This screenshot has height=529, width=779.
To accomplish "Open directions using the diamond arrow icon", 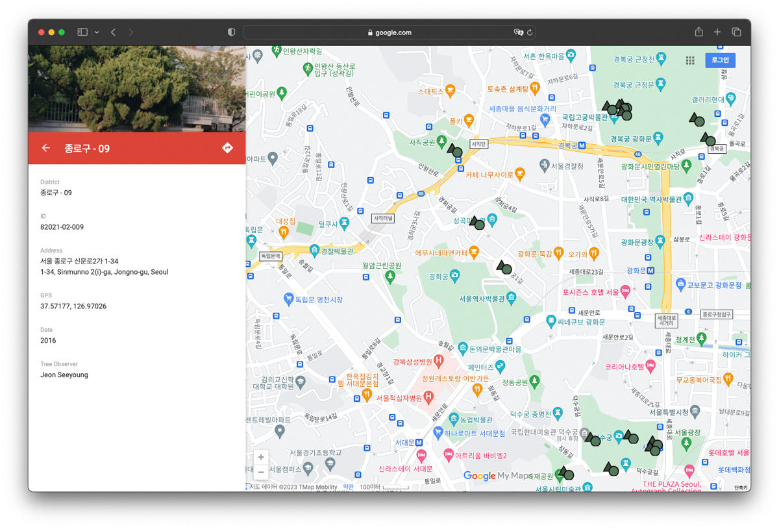I will [x=227, y=148].
